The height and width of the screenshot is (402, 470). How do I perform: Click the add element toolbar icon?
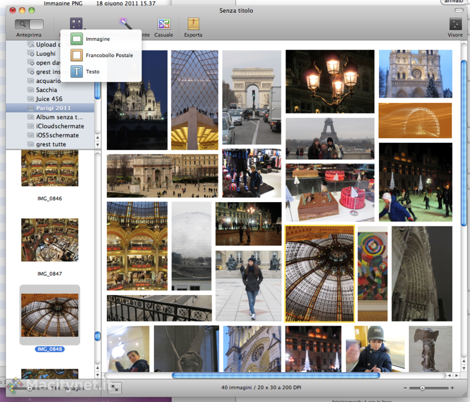tap(76, 24)
